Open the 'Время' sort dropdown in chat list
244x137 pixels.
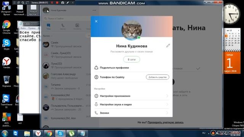pos(48,36)
